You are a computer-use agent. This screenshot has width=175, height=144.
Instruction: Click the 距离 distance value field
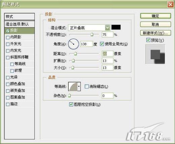[x=107, y=54]
